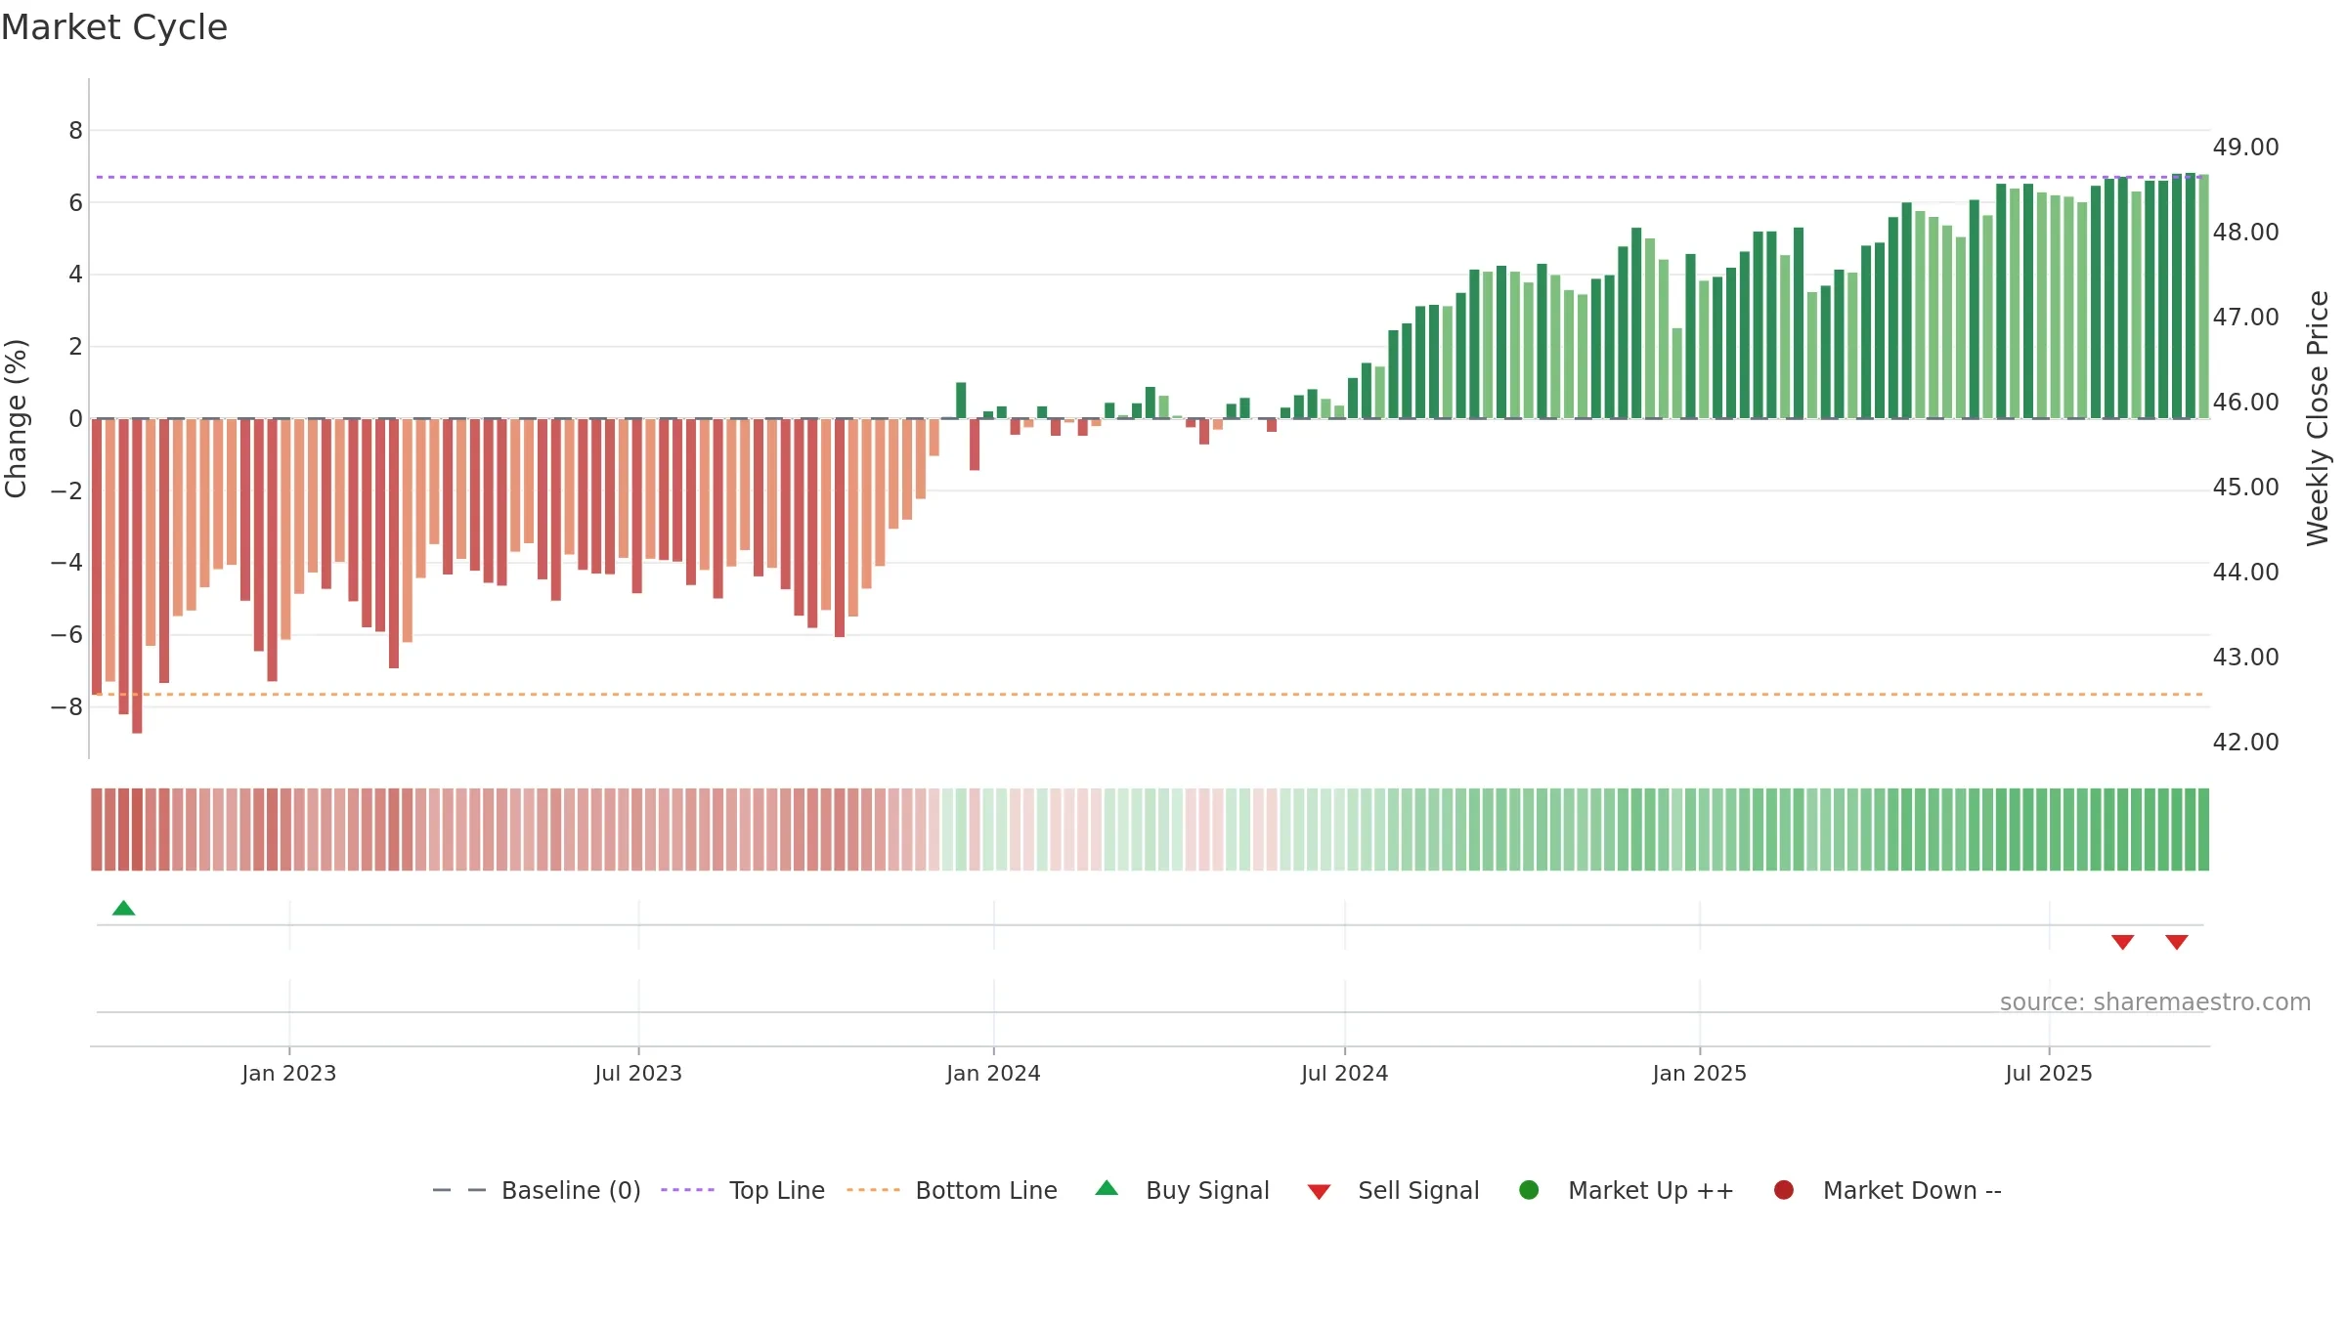Toggle the Market Up ++ legend entry

(1627, 1190)
